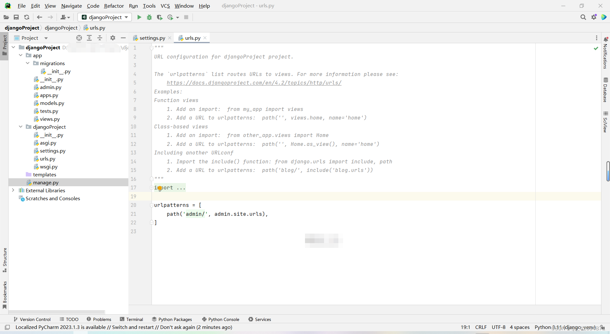610x334 pixels.
Task: Open the Problems tool window
Action: click(99, 319)
